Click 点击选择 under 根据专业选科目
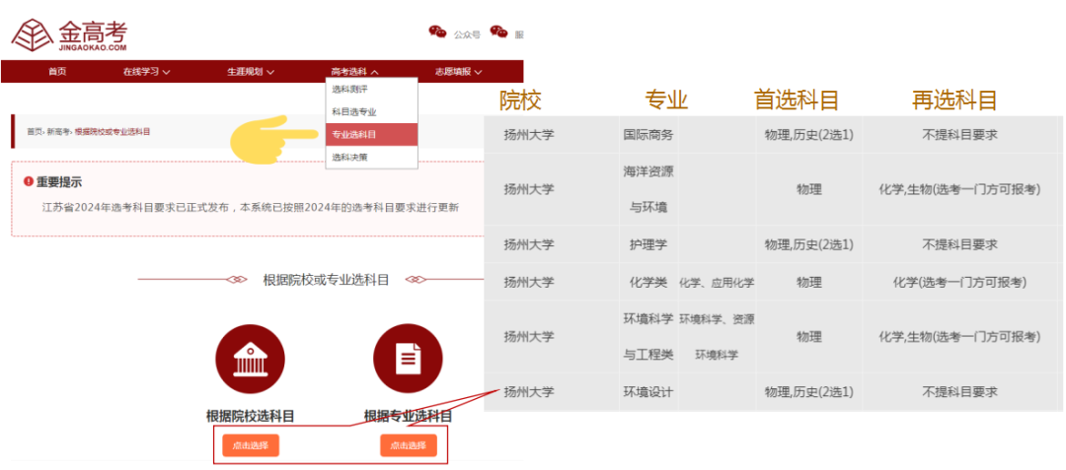The width and height of the screenshot is (1066, 470). click(408, 445)
